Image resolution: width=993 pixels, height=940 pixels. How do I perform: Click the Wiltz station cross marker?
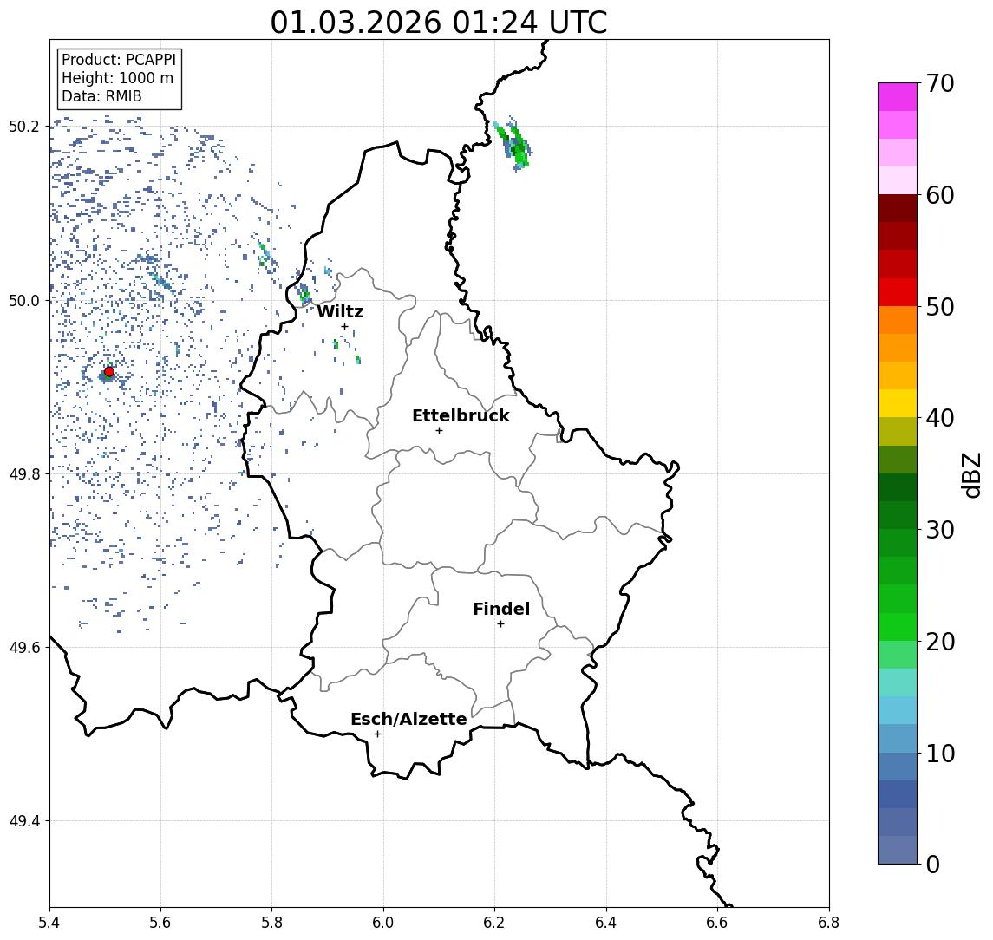point(344,327)
